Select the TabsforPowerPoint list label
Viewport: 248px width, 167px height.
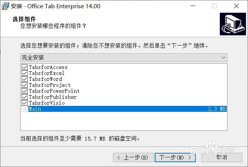(x=54, y=91)
